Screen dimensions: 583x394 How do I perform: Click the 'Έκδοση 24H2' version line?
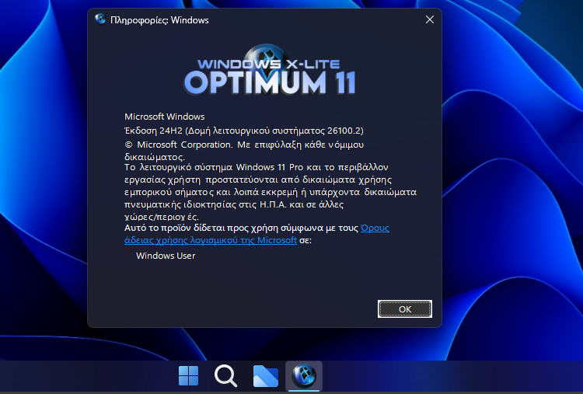(244, 131)
